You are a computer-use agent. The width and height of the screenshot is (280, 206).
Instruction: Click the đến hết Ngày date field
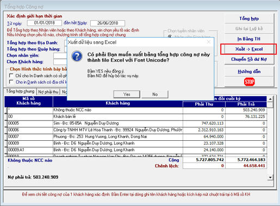point(108,23)
